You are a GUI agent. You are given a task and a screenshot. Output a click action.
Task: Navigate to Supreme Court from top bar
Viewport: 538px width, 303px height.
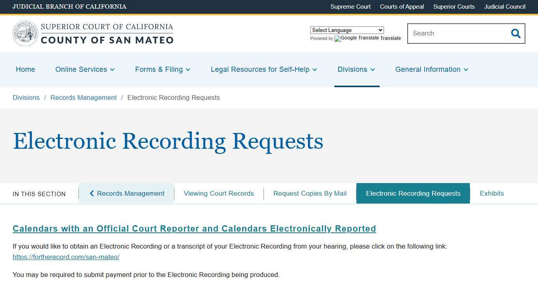[350, 7]
